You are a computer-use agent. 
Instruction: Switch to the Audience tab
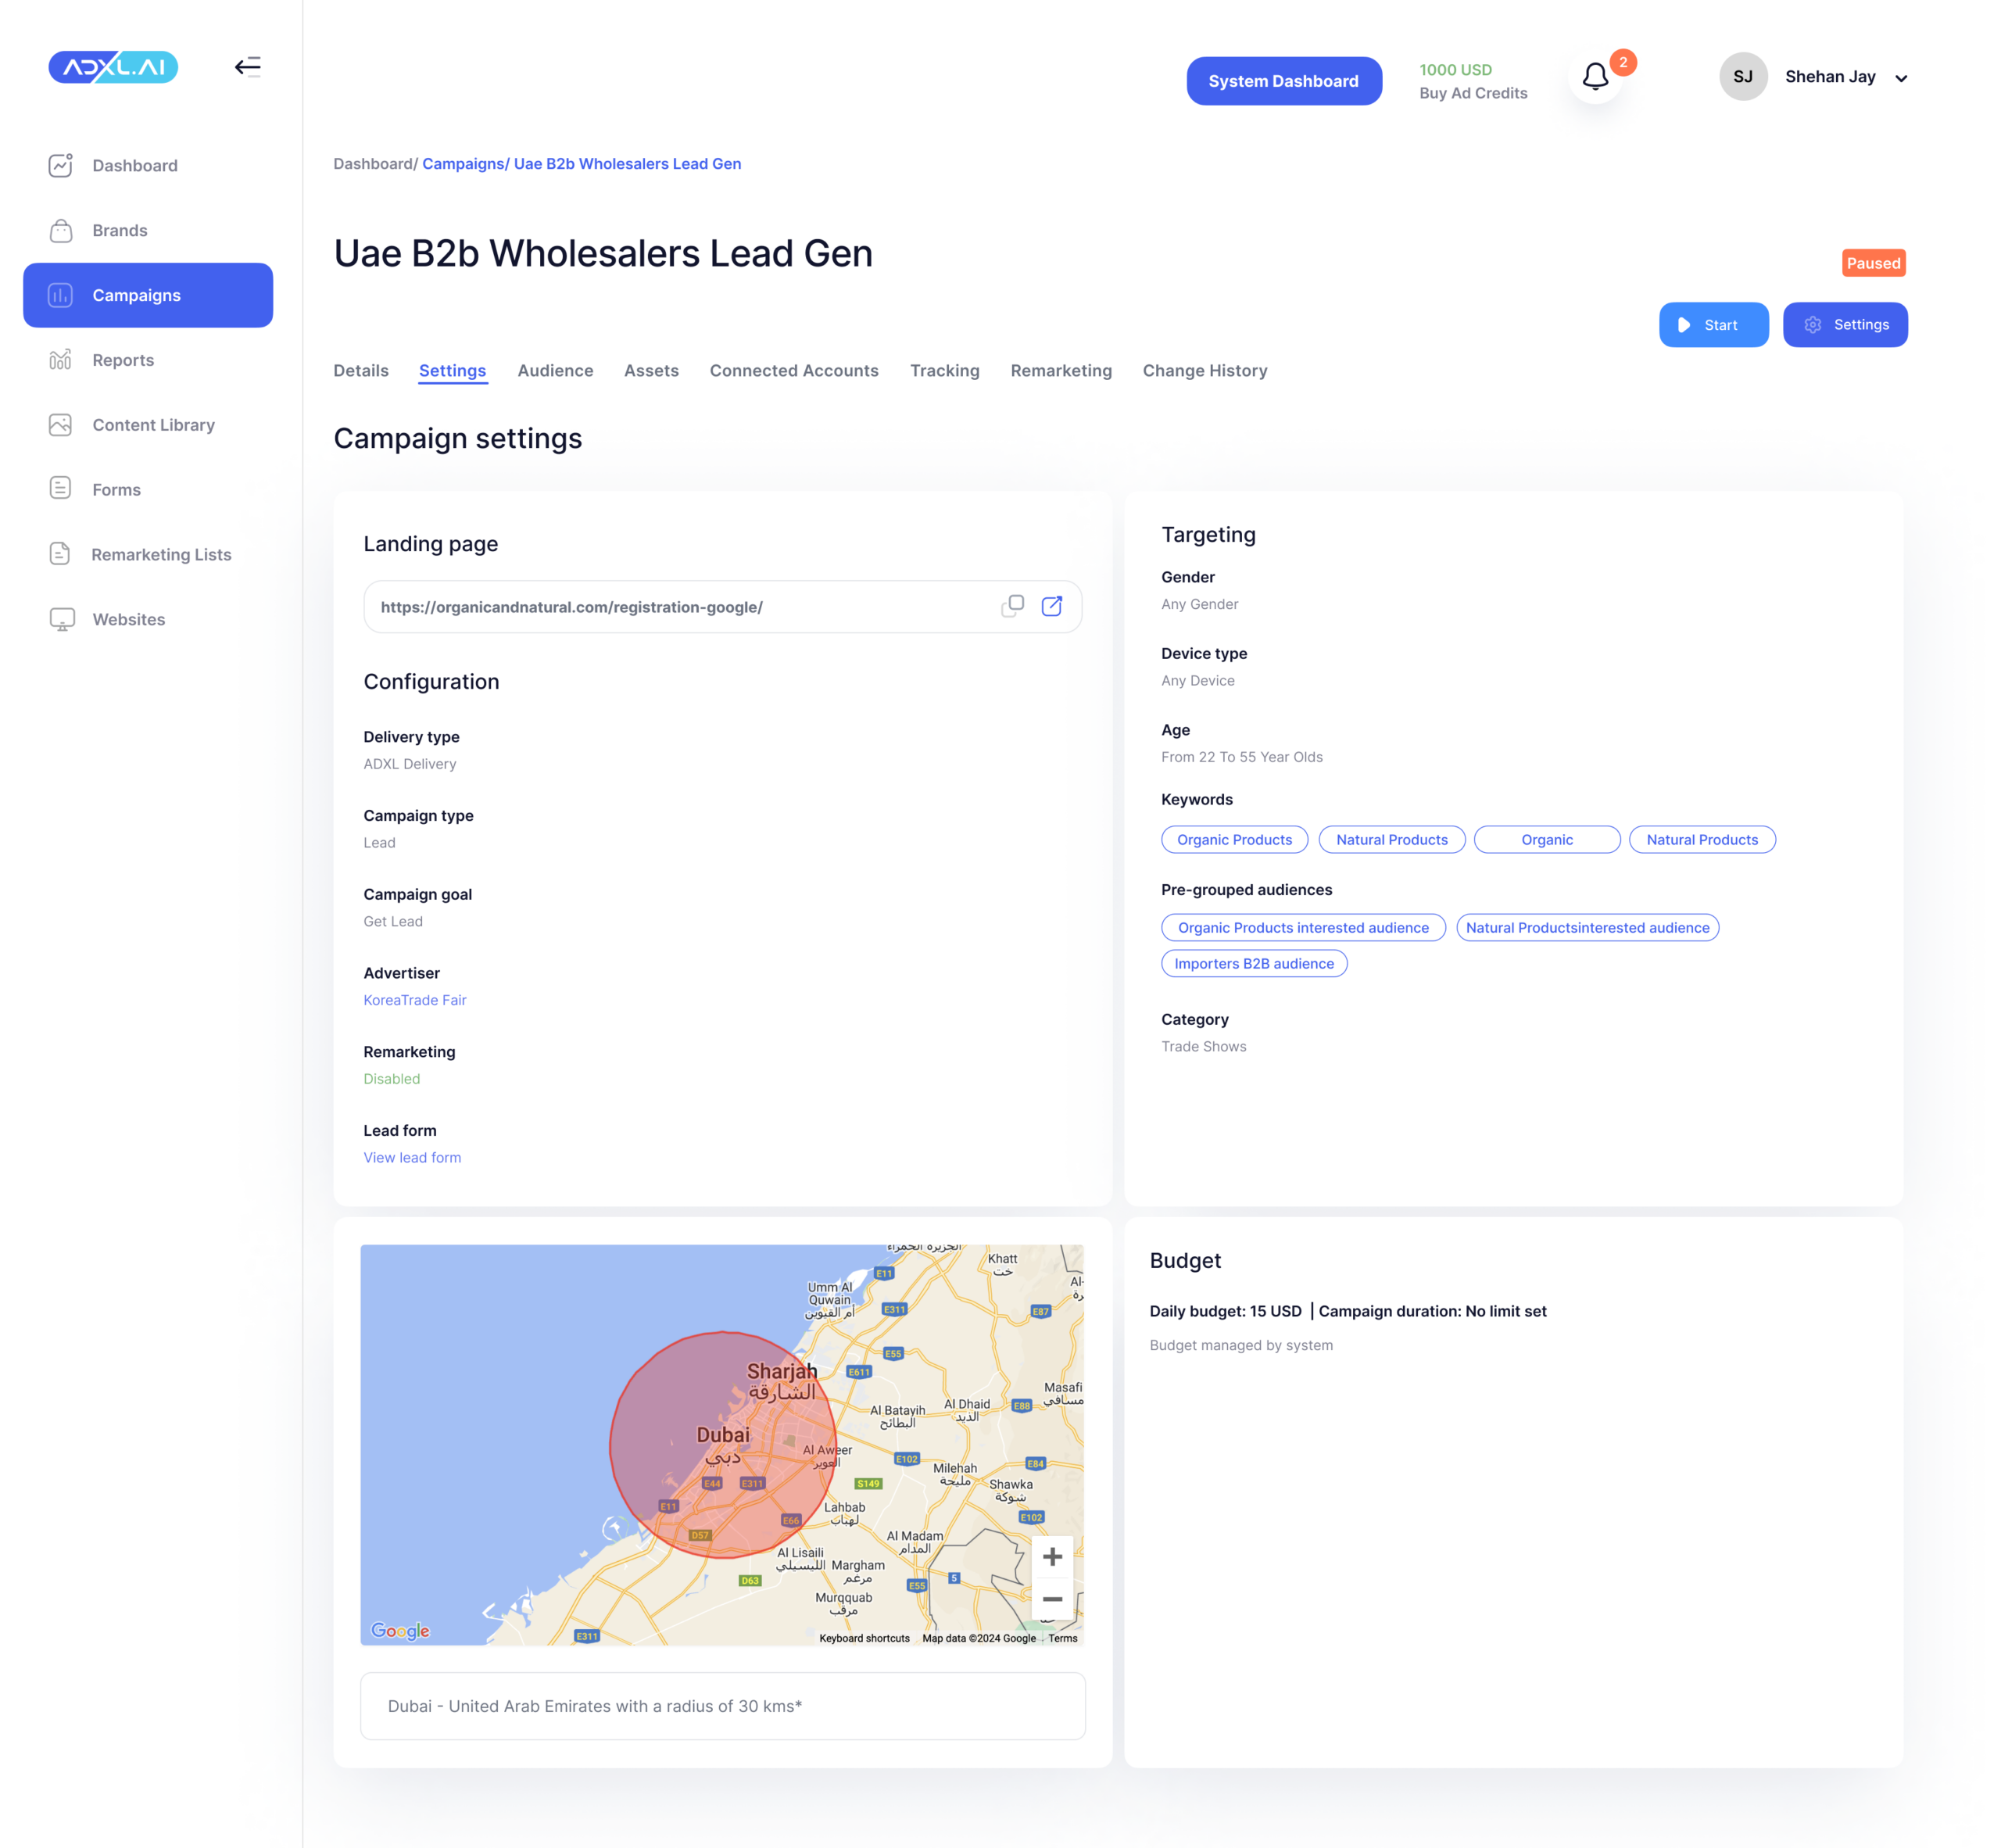tap(555, 371)
